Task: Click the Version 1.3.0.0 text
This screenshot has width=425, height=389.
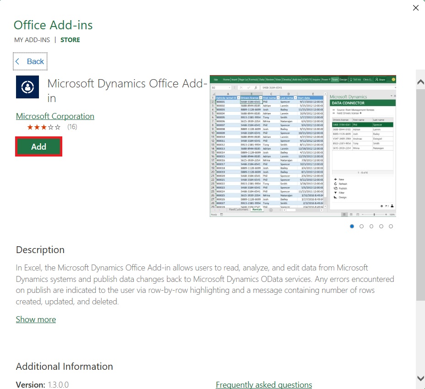Action: 42,385
